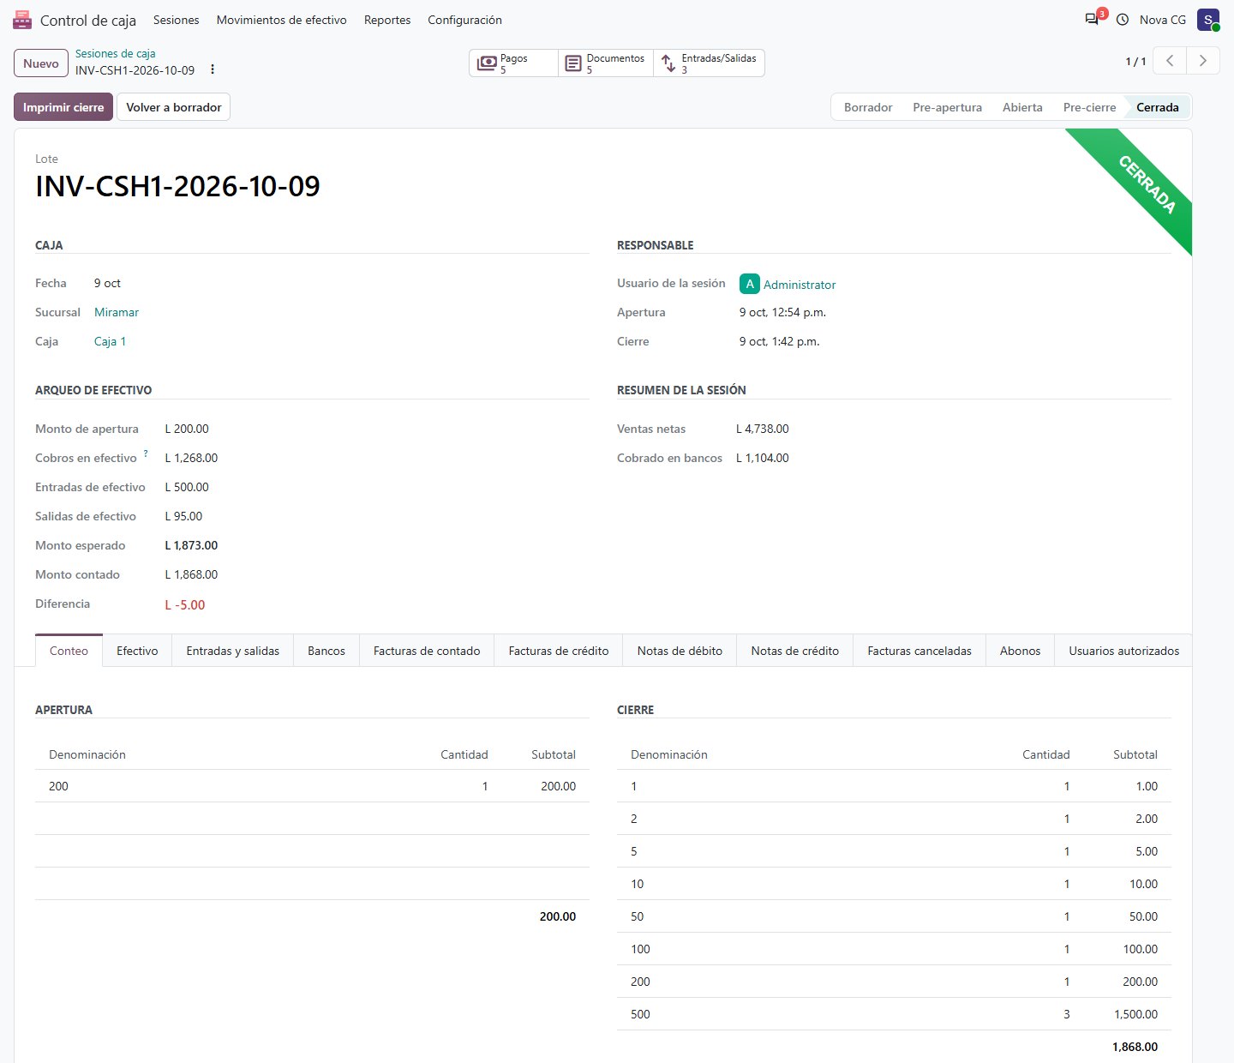Switch to the Usuarios autorizados tab

click(x=1124, y=651)
